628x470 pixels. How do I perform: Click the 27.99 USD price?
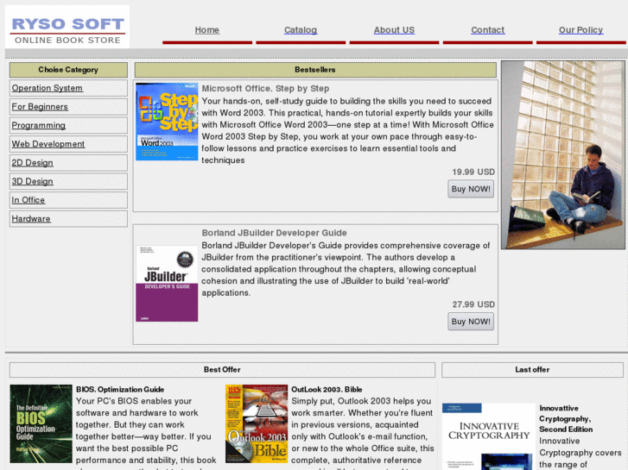(473, 304)
